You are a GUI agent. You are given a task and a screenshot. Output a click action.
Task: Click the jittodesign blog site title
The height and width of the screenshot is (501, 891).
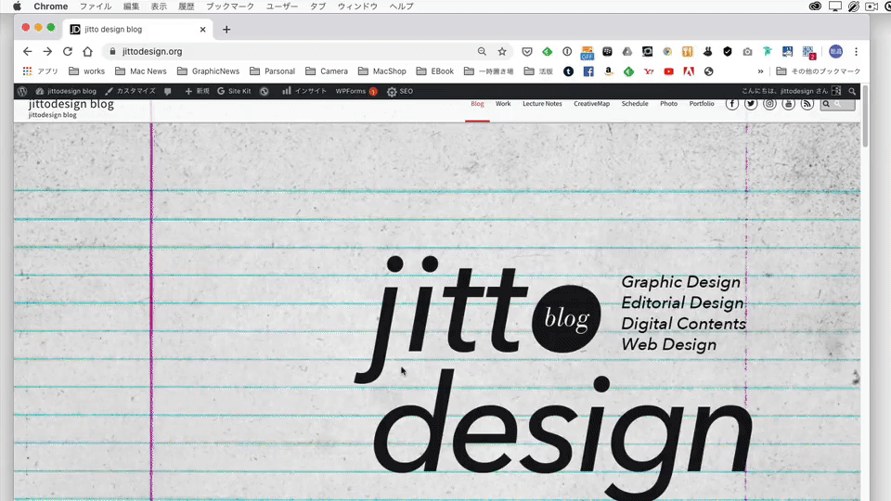pyautogui.click(x=71, y=104)
